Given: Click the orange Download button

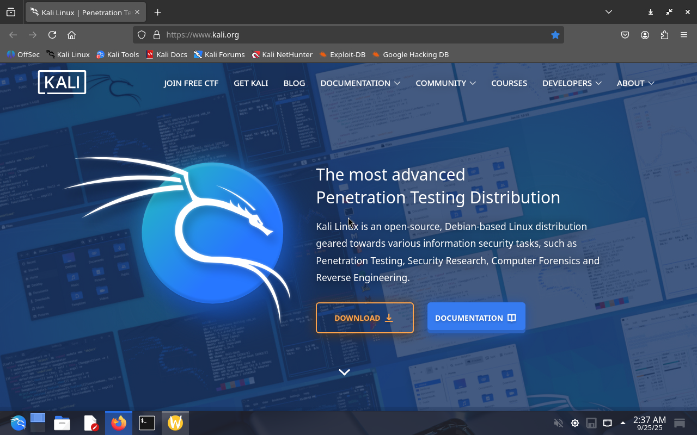Looking at the screenshot, I should click(x=364, y=318).
